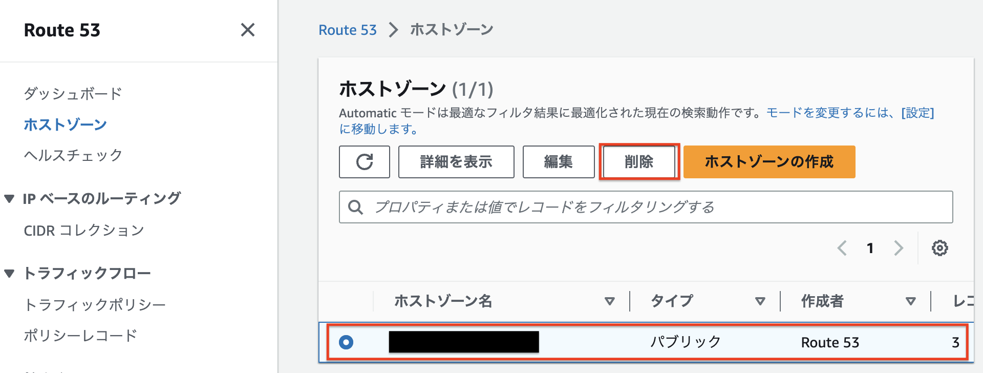Sort by the ホストゾーン名 column icon
This screenshot has width=983, height=373.
(610, 301)
